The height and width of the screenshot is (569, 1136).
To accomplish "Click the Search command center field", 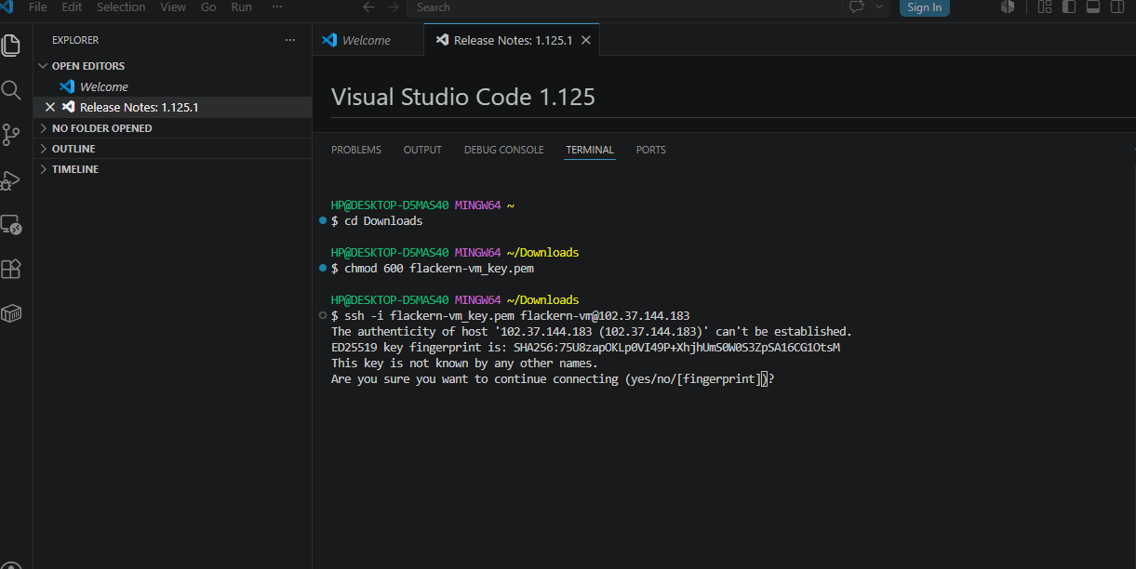I will (x=623, y=7).
